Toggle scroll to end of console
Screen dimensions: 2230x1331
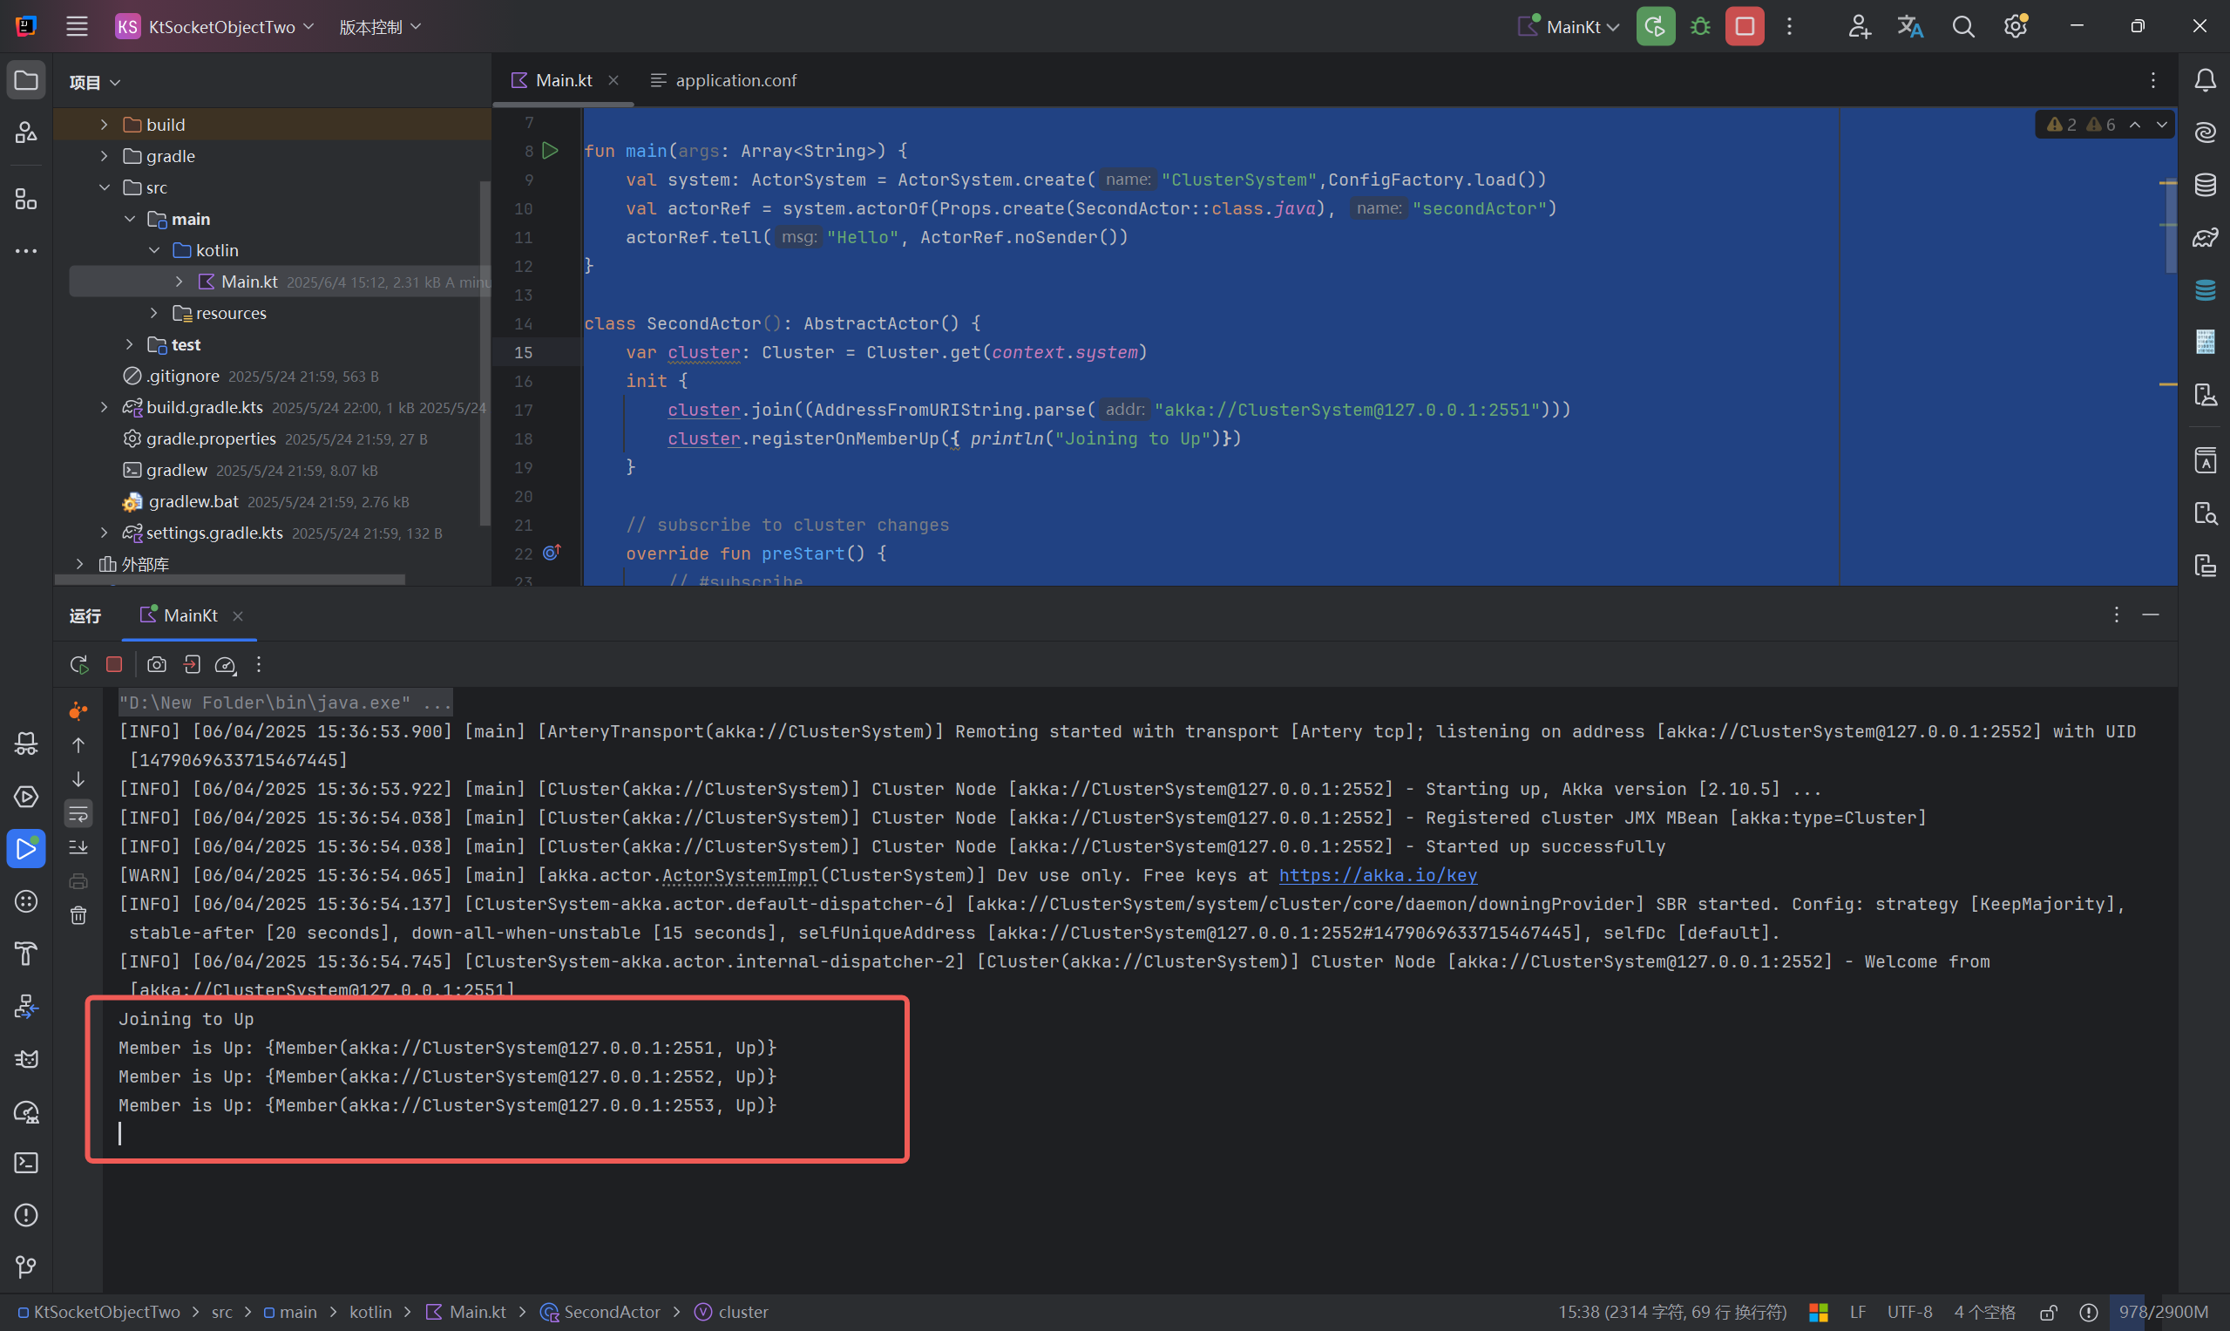(79, 846)
